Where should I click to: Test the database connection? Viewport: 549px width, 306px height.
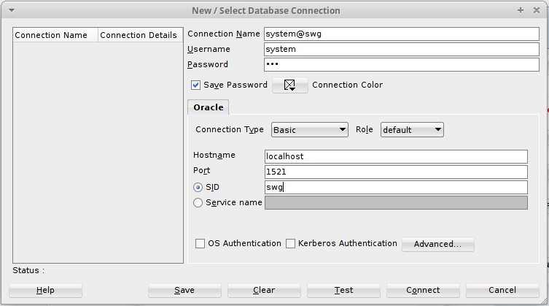point(343,290)
